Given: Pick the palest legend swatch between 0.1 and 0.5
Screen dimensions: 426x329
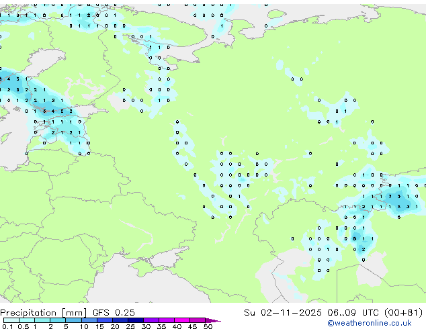Looking at the screenshot, I should tap(11, 320).
